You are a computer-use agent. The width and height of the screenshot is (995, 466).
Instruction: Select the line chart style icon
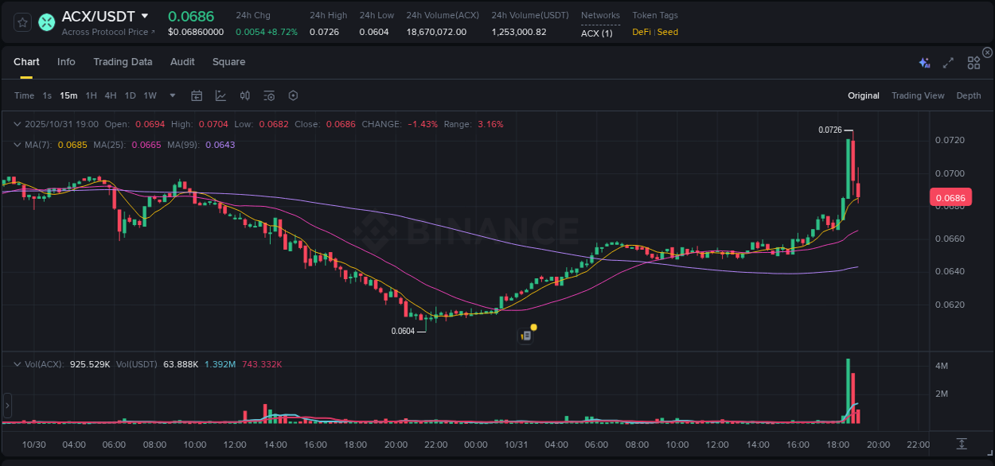pos(220,95)
